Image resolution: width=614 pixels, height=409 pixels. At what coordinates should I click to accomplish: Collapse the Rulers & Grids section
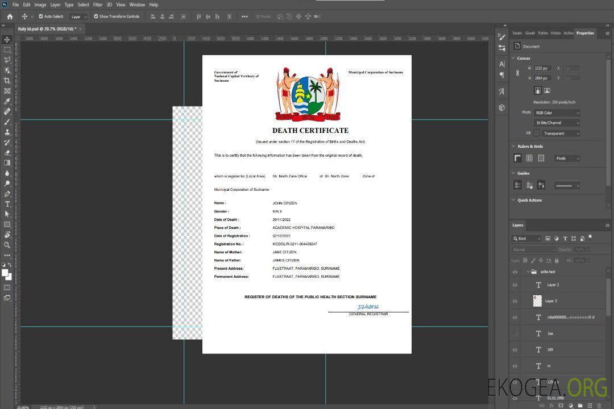[513, 146]
